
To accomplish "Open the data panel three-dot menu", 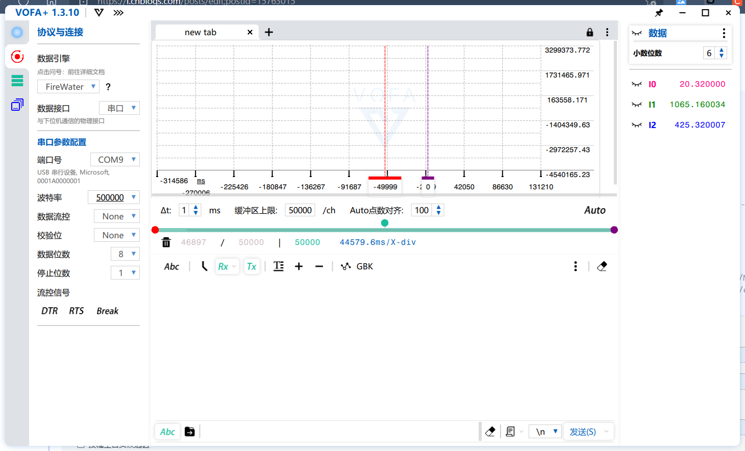I will (x=724, y=33).
